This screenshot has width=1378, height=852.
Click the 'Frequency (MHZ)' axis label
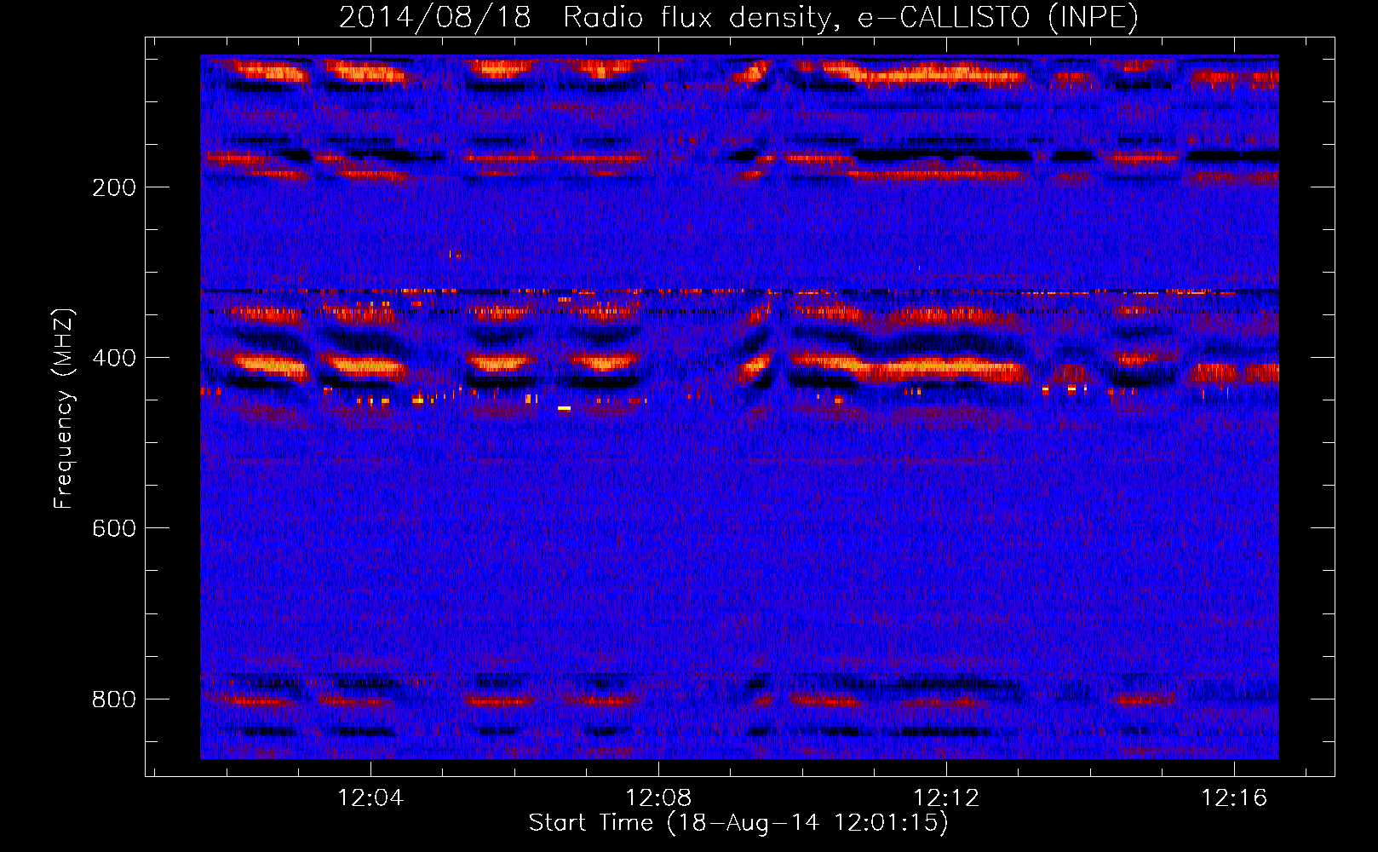point(63,409)
